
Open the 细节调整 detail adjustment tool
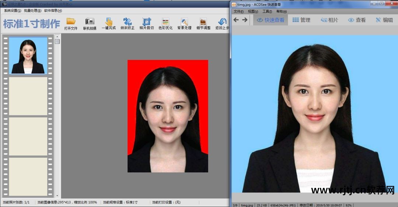coord(203,22)
